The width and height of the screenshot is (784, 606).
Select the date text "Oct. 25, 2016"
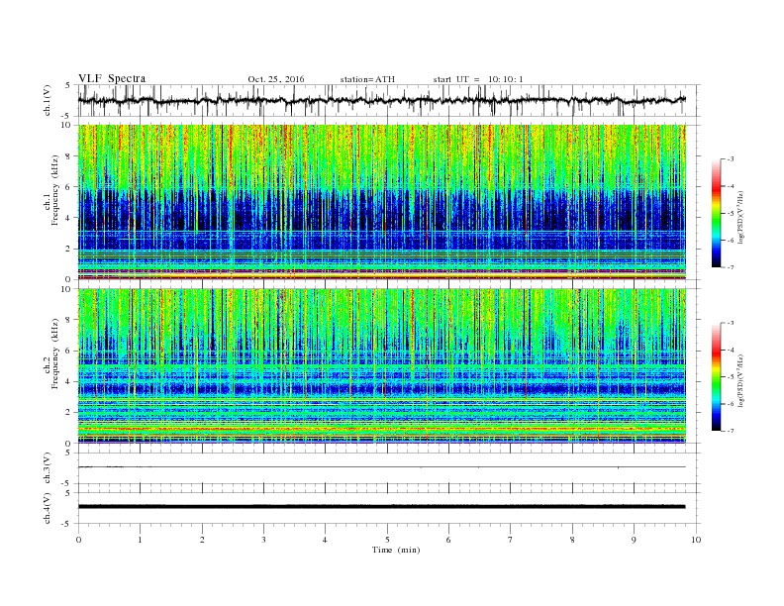pos(276,79)
